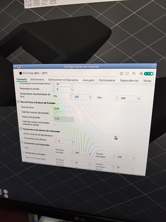Open the settings search magnifier icon

pos(134,74)
